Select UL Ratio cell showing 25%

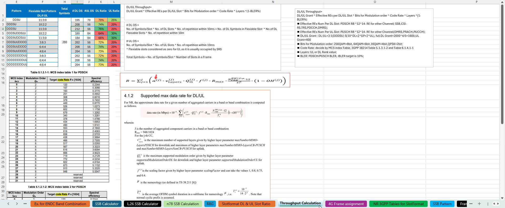coord(114,20)
